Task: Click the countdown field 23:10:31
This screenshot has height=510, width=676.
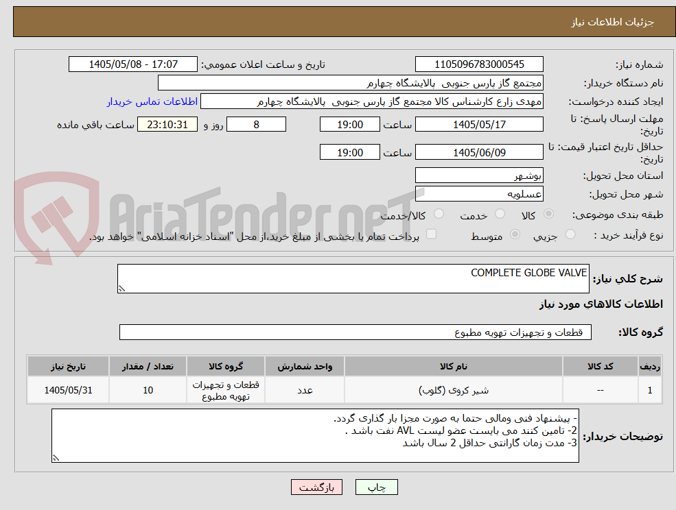Action: point(167,125)
